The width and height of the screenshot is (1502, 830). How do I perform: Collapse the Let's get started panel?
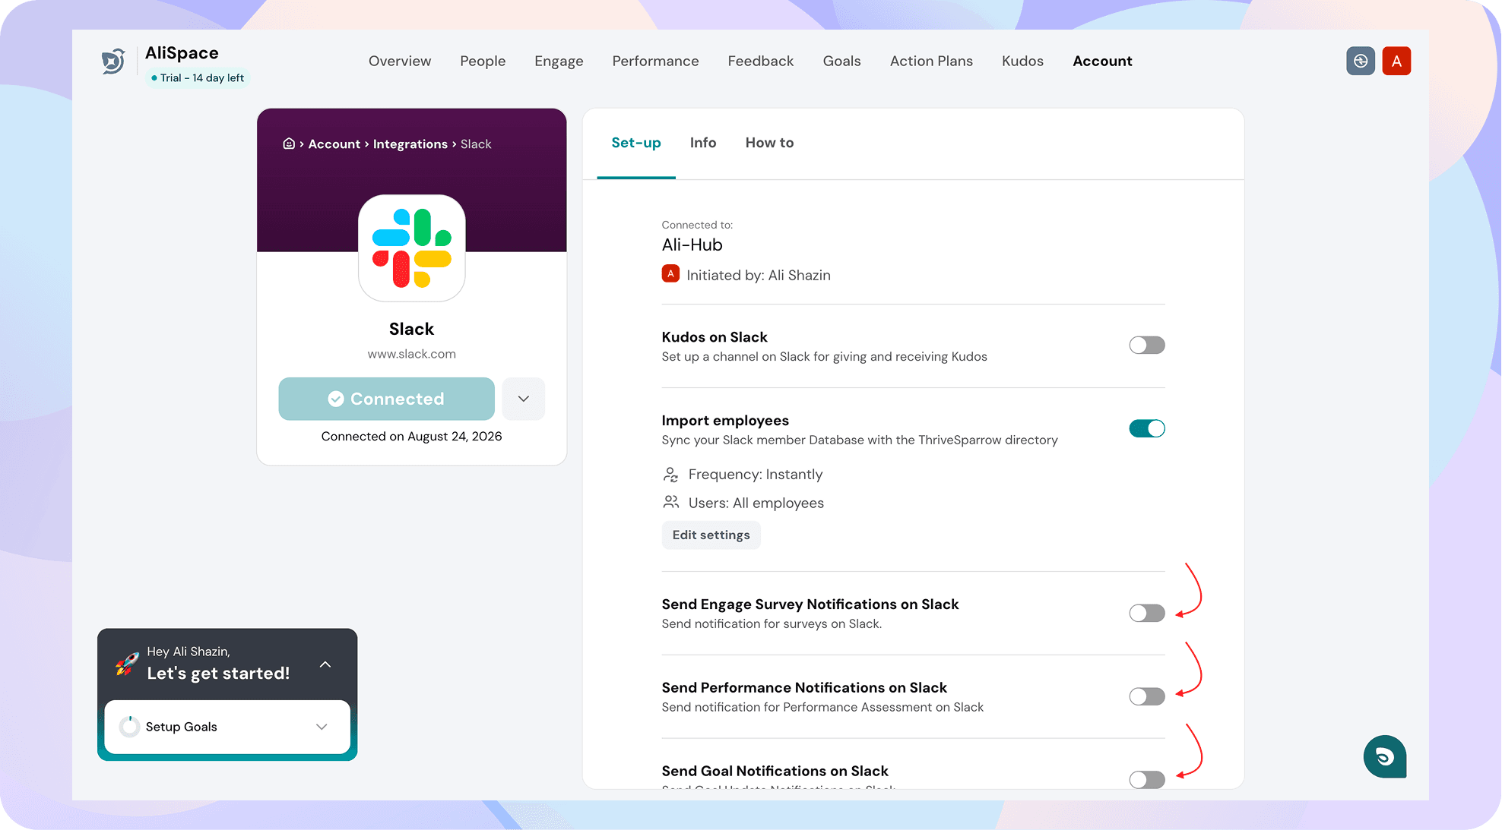[325, 664]
